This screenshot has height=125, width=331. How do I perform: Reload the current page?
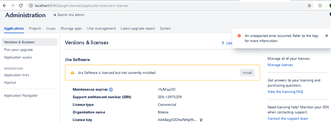point(21,6)
